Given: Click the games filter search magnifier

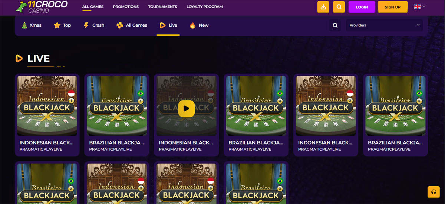Looking at the screenshot, I should pyautogui.click(x=335, y=25).
